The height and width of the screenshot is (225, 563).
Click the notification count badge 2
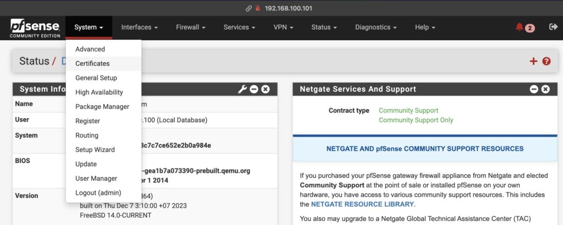pos(529,28)
